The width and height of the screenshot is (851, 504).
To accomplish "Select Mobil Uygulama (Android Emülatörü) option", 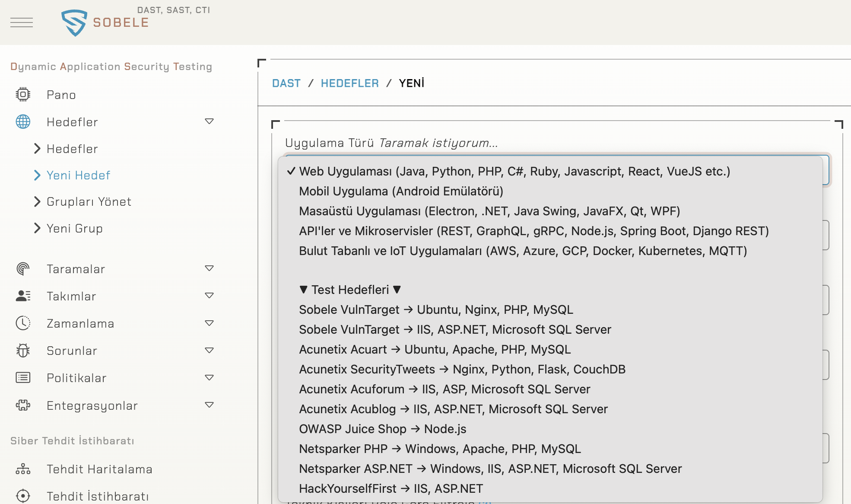I will (401, 191).
